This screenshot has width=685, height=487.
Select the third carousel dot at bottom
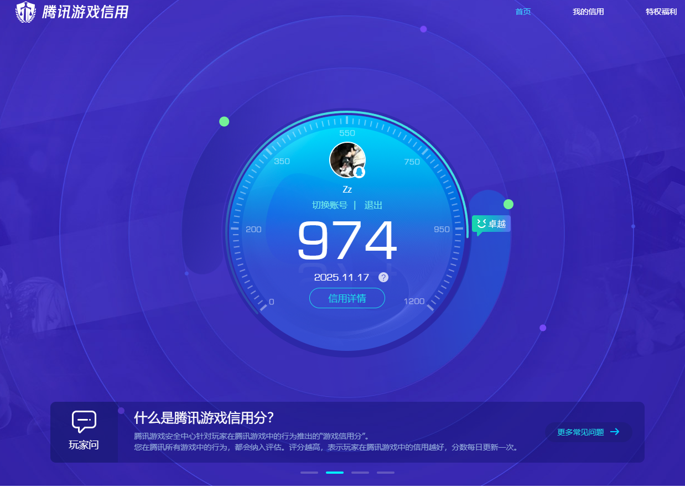[x=360, y=473]
